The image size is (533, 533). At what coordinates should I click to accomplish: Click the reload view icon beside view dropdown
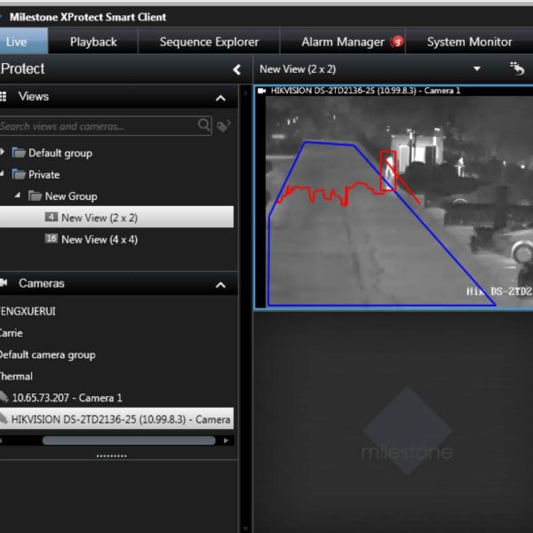517,68
